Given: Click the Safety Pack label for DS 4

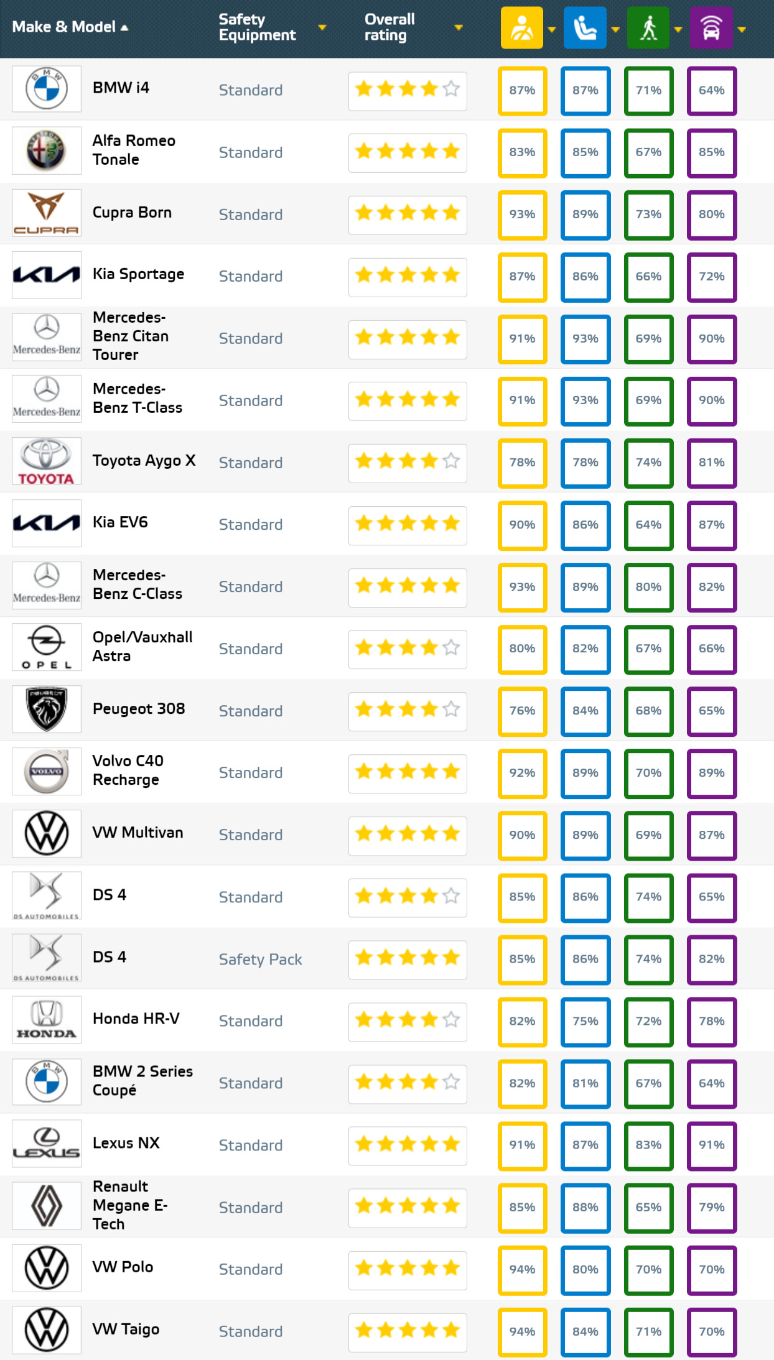Looking at the screenshot, I should click(260, 960).
